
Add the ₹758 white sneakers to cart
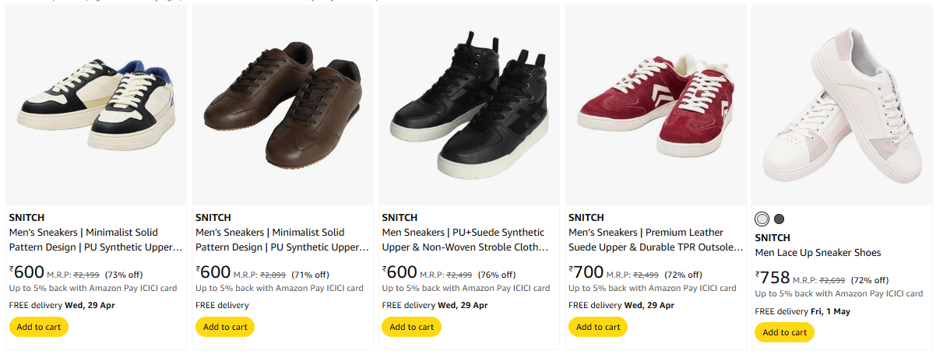784,332
